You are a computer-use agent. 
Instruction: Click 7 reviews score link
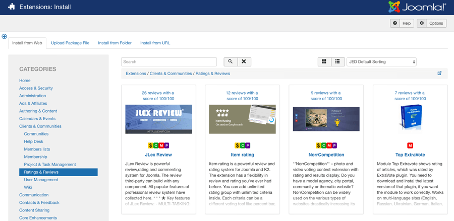(410, 96)
